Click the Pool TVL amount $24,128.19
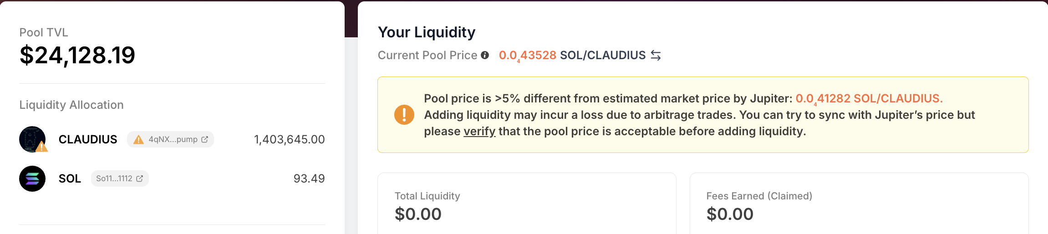Viewport: 1048px width, 234px height. coord(77,55)
